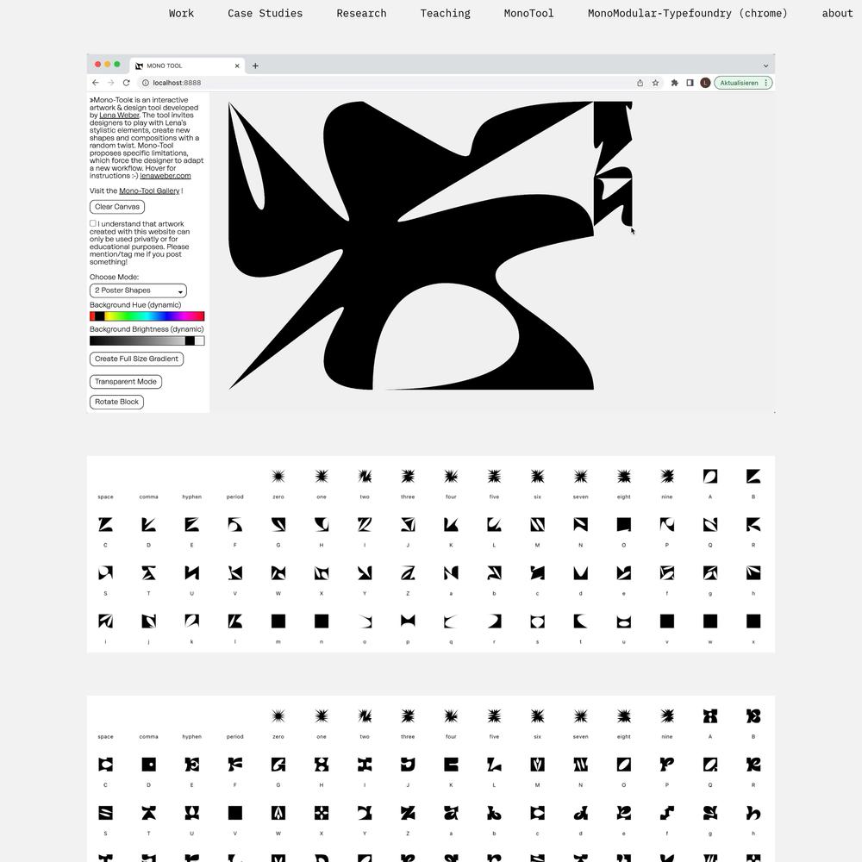Expand the tab list chevron in the browser

tap(765, 66)
